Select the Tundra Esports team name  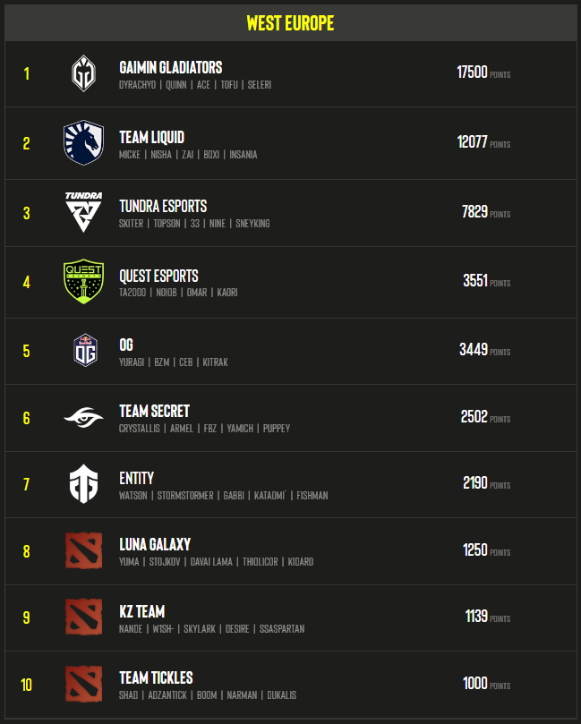(x=163, y=206)
